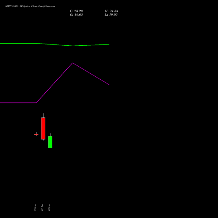Click the right end of the green indicator line
This screenshot has height=218, width=218.
[x=109, y=44]
